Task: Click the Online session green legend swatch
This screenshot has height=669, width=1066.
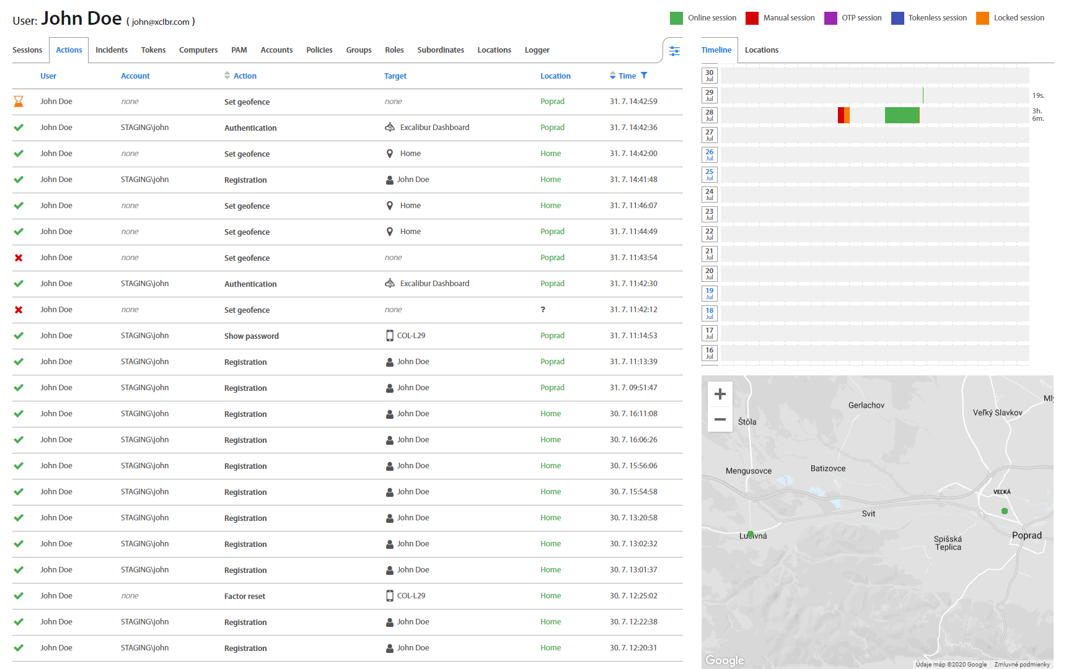Action: click(676, 18)
